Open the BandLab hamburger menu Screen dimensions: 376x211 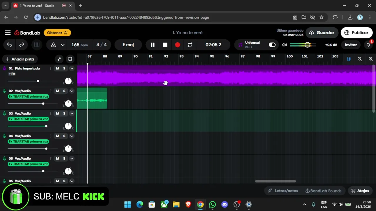8,33
